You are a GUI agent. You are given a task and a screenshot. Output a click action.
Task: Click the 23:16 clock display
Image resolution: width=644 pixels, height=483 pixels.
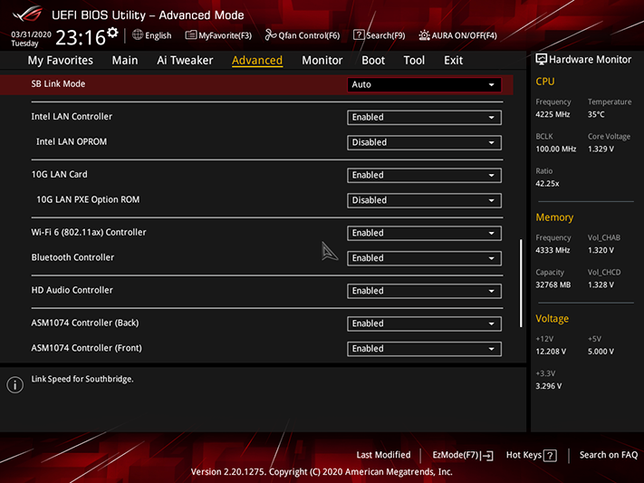click(x=81, y=38)
